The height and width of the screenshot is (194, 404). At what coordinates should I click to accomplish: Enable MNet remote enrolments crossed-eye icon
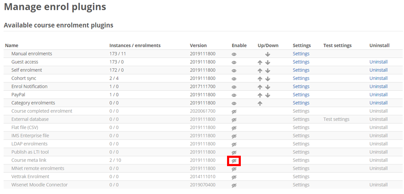234,169
